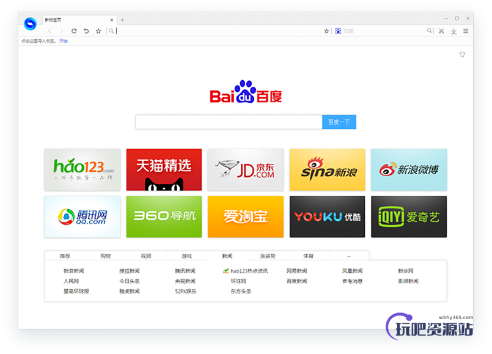This screenshot has height=354, width=492.
Task: Click the undo closed tab icon
Action: coord(86,31)
